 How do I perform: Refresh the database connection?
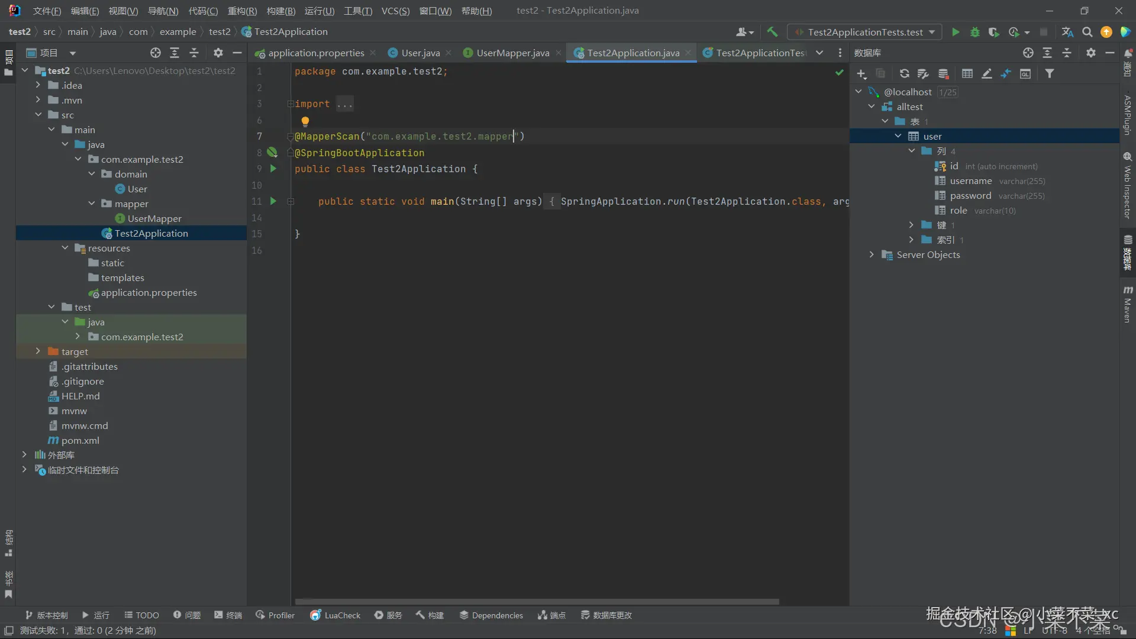(x=904, y=73)
